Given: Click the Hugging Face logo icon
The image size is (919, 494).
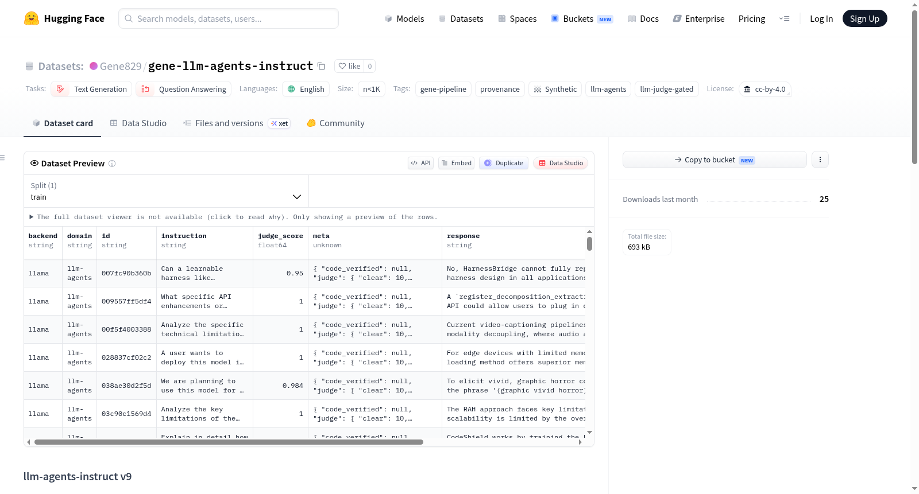Looking at the screenshot, I should click(x=32, y=18).
